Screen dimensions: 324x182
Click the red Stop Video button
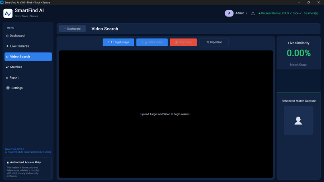(183, 42)
